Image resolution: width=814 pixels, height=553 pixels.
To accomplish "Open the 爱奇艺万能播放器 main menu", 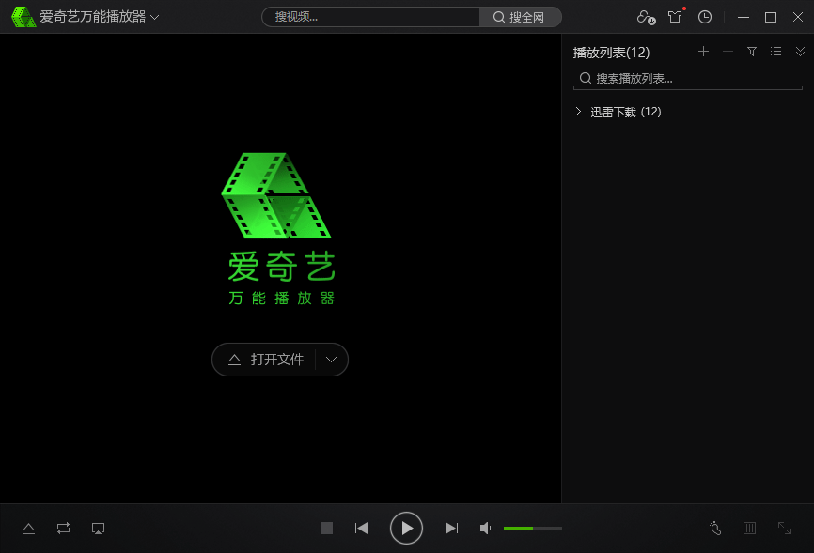I will pyautogui.click(x=89, y=16).
